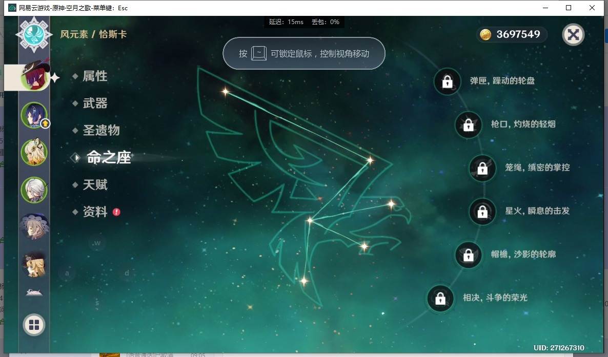Click the Mora coin icon
Image resolution: width=608 pixels, height=357 pixels.
485,34
